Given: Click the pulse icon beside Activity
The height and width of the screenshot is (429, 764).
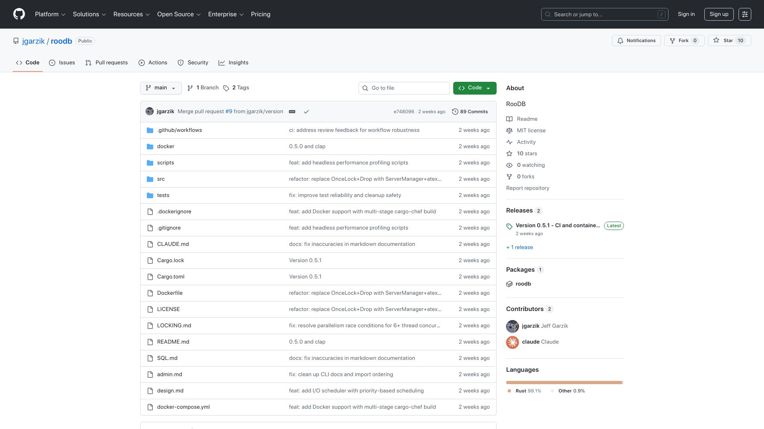Looking at the screenshot, I should [509, 142].
